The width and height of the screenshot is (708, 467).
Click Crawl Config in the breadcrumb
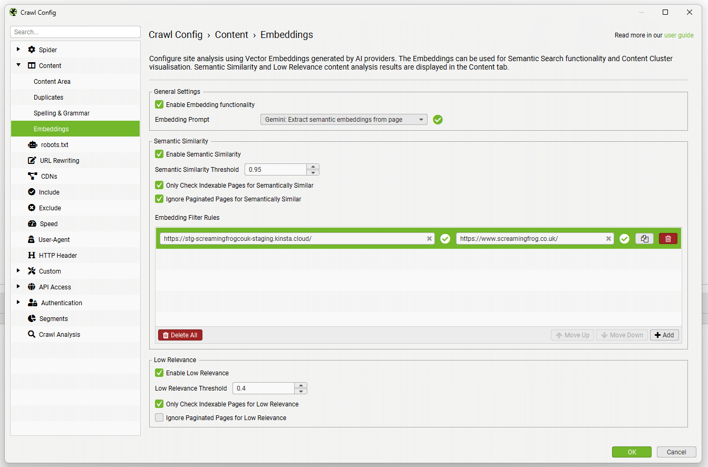(176, 34)
